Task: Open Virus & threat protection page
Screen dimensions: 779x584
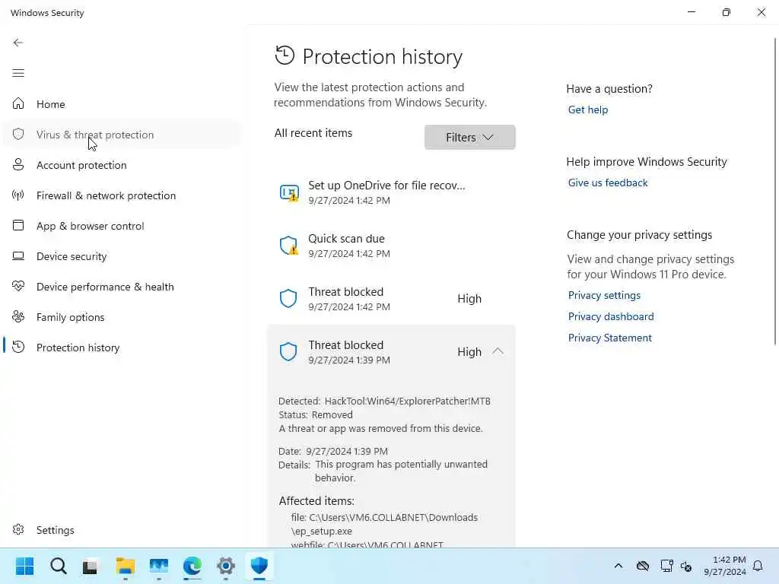Action: tap(95, 135)
